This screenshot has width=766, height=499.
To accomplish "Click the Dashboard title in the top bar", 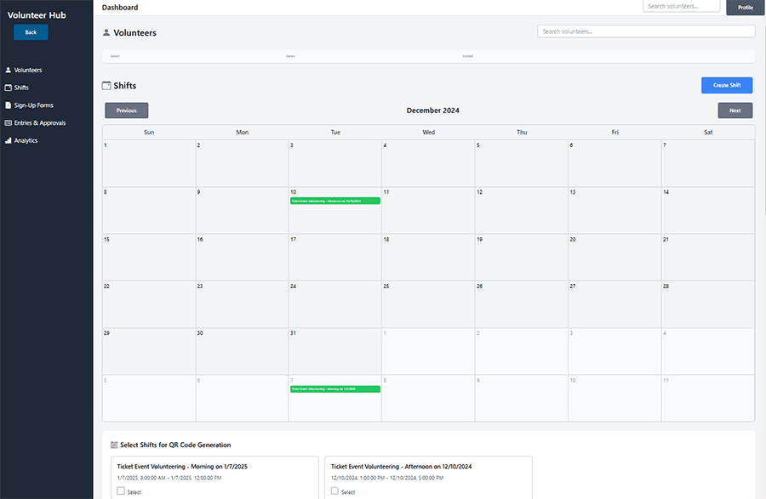I will (120, 8).
